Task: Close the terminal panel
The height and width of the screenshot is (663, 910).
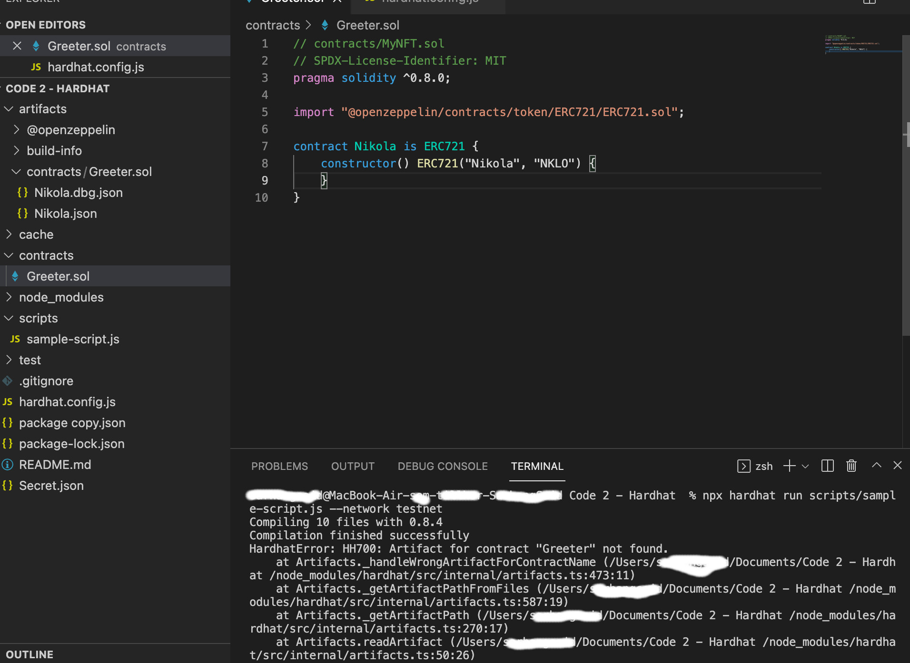Action: tap(898, 466)
